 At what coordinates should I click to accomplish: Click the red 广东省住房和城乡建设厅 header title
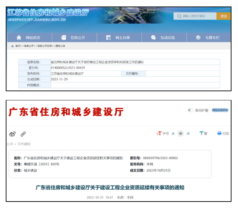tap(66, 112)
